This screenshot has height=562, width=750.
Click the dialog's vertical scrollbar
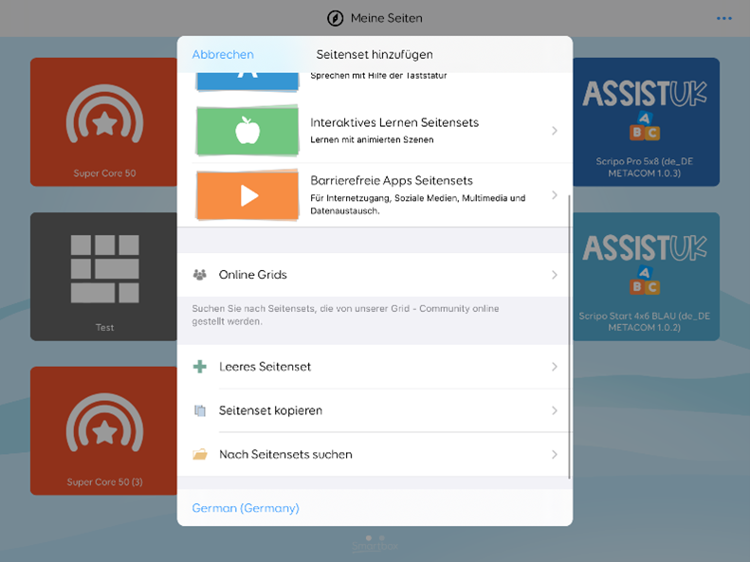point(569,336)
